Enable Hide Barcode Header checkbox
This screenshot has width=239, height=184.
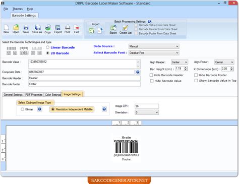pyautogui.click(x=151, y=75)
